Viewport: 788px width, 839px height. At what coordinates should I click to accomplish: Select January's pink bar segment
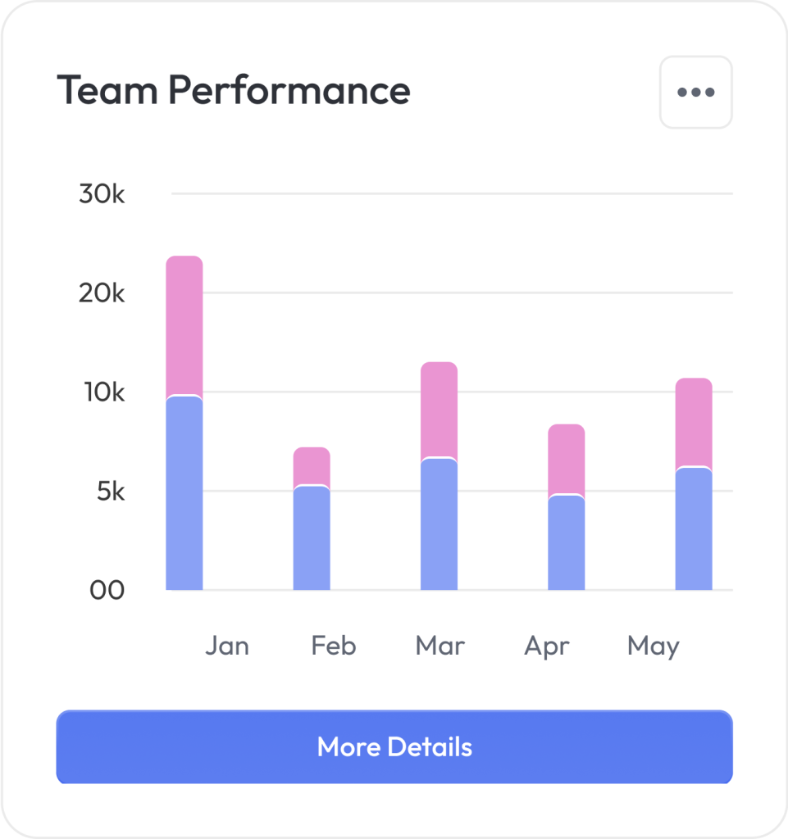(184, 325)
